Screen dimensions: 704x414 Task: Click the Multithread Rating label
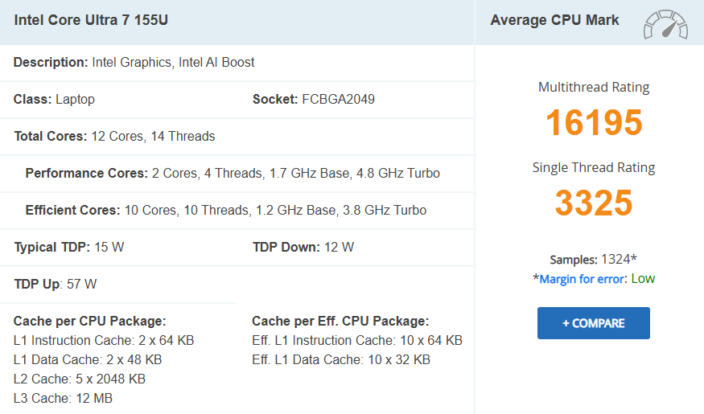pos(594,87)
